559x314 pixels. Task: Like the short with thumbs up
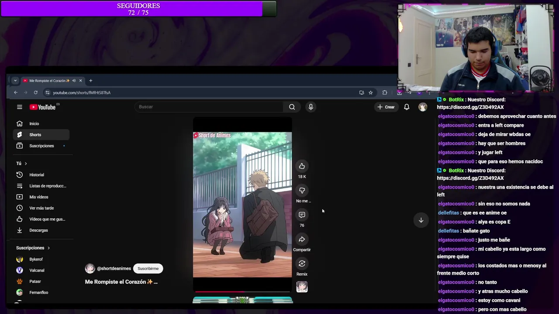(x=302, y=166)
